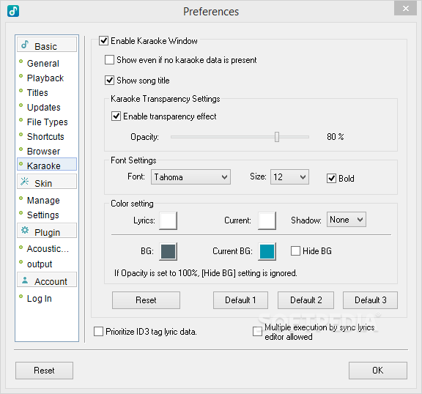
Task: Click the karaoke panel Reset button
Action: pos(146,300)
